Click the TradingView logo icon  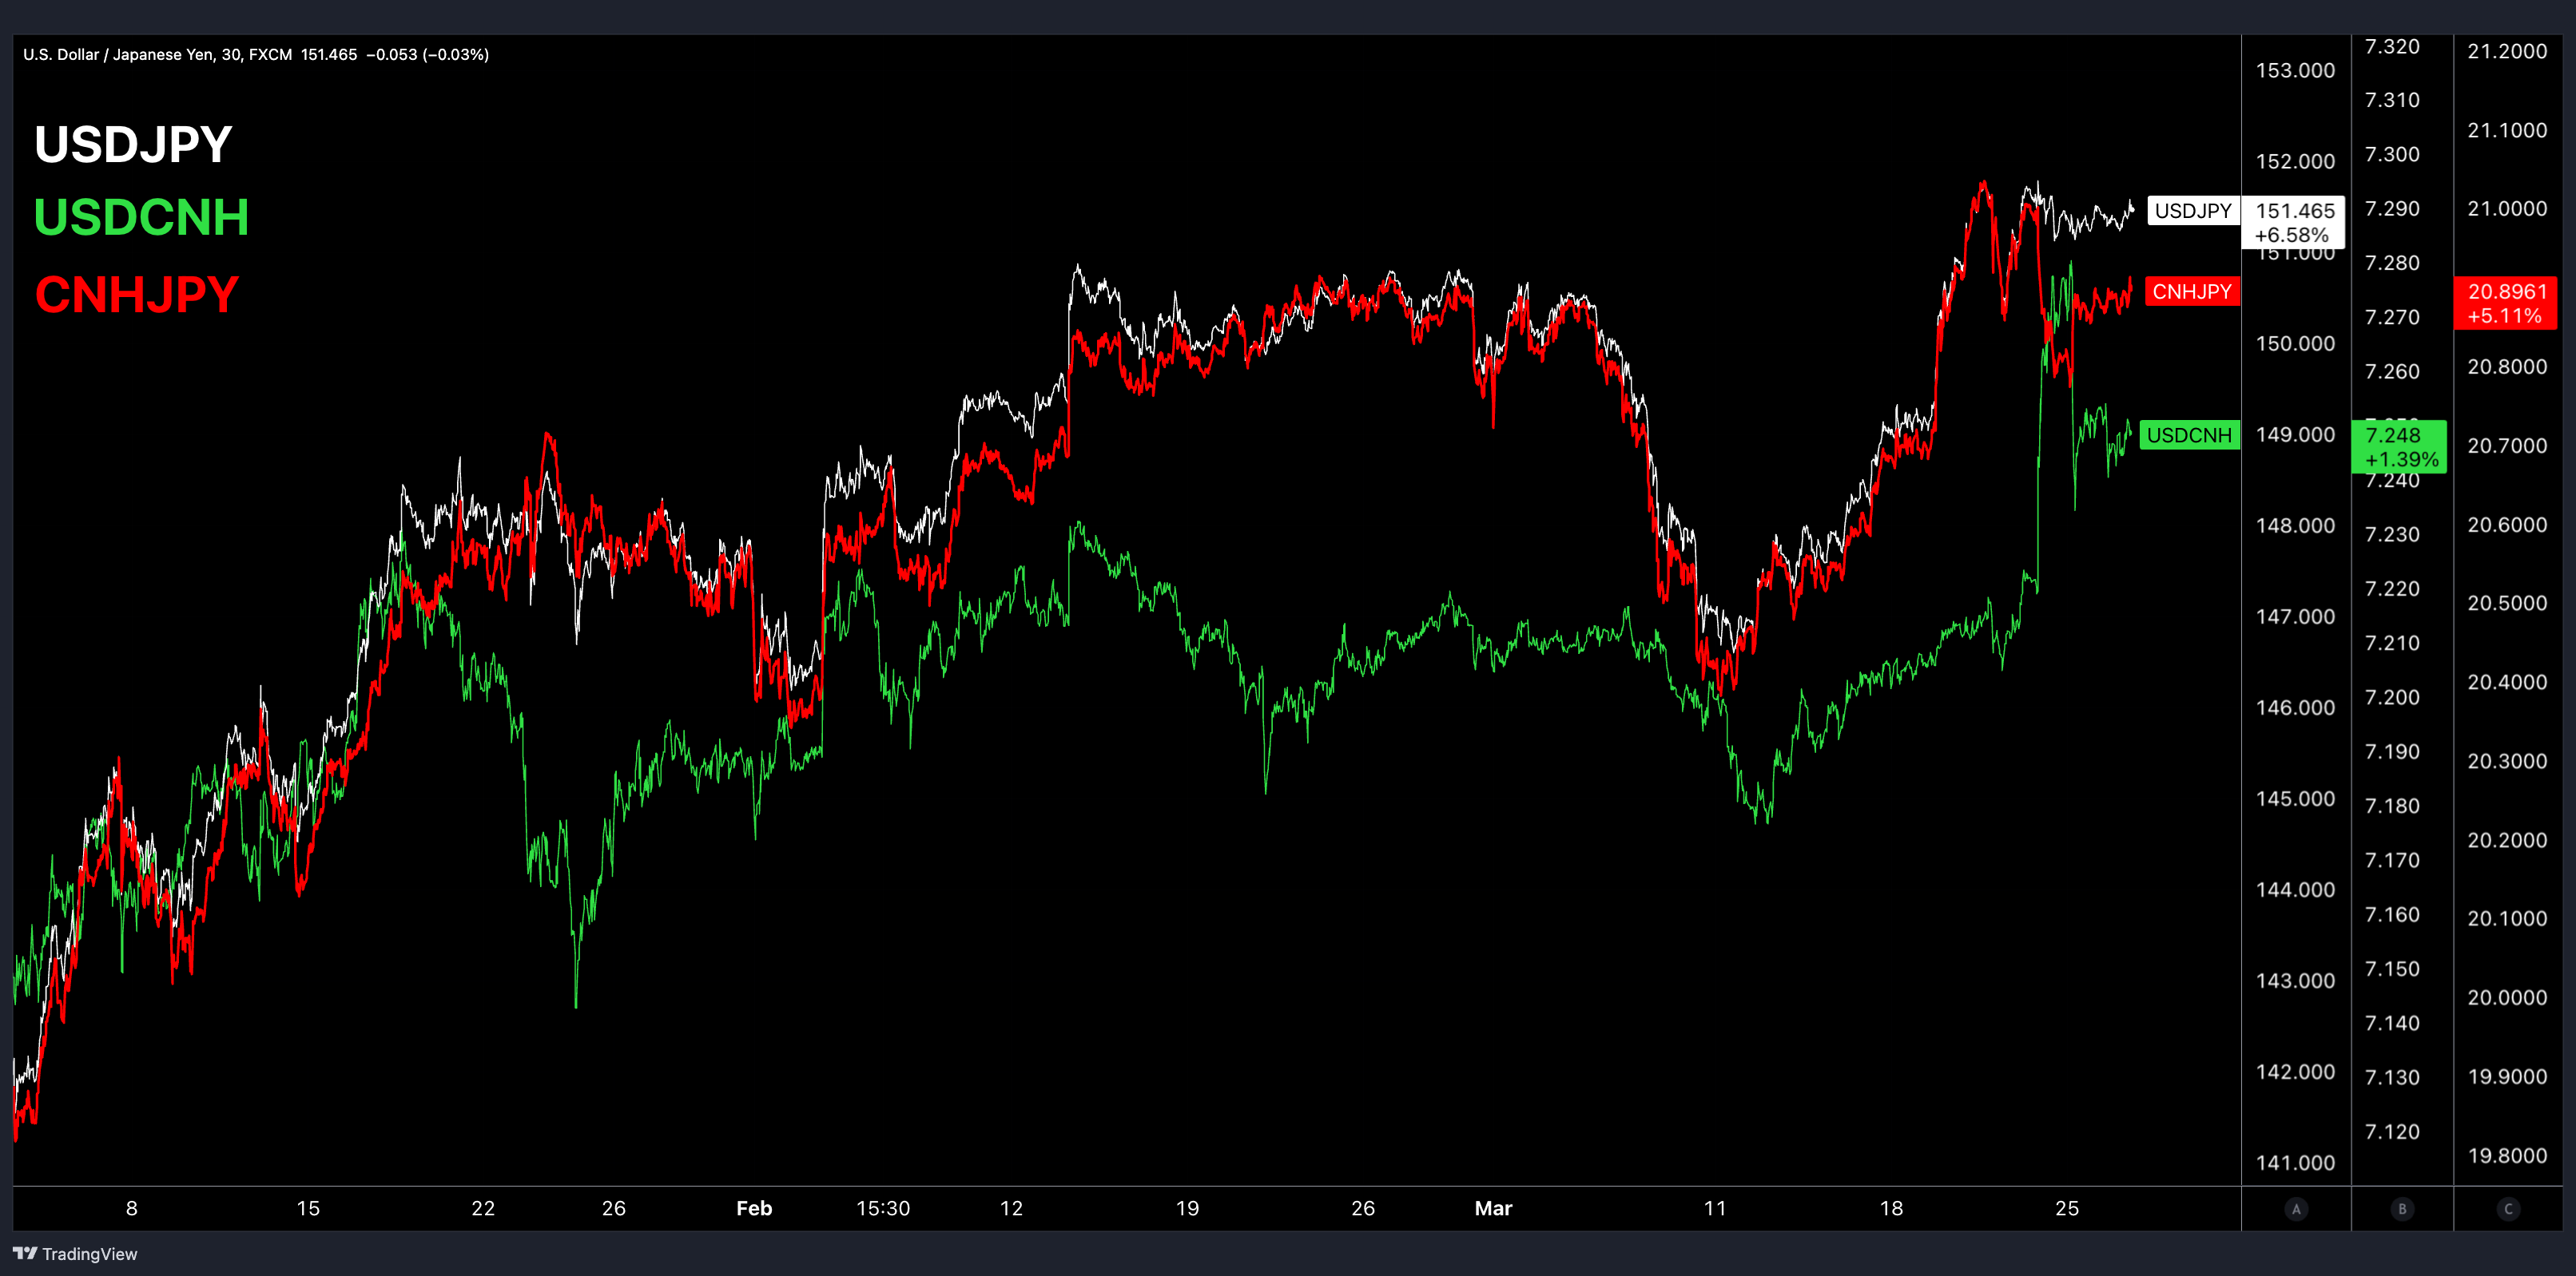[x=25, y=1253]
